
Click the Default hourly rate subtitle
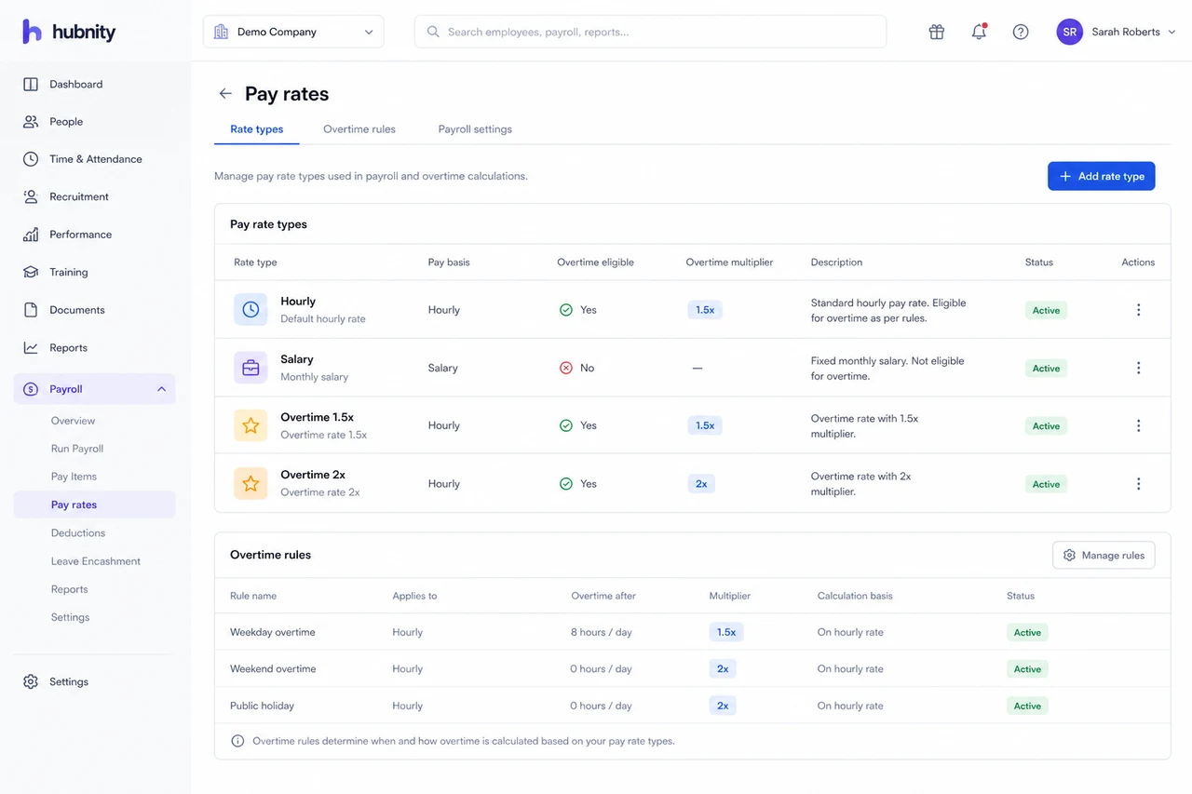323,319
